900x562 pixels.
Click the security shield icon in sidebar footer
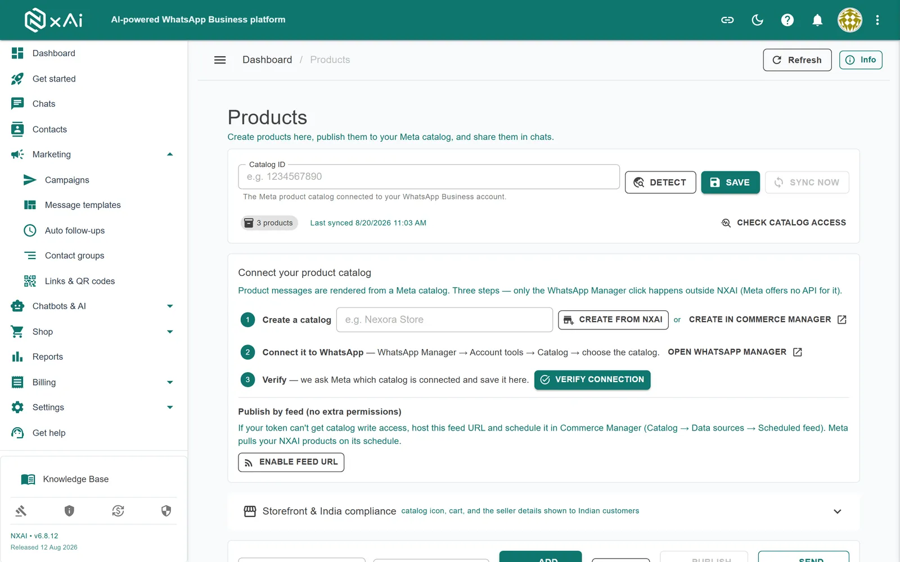coord(166,511)
